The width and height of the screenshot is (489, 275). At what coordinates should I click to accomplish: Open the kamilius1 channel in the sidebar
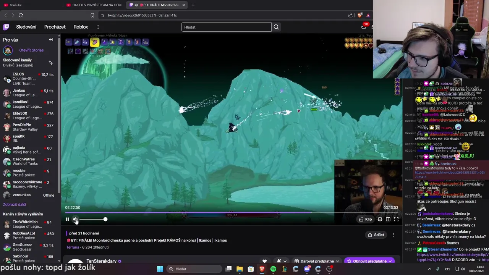pos(29,104)
